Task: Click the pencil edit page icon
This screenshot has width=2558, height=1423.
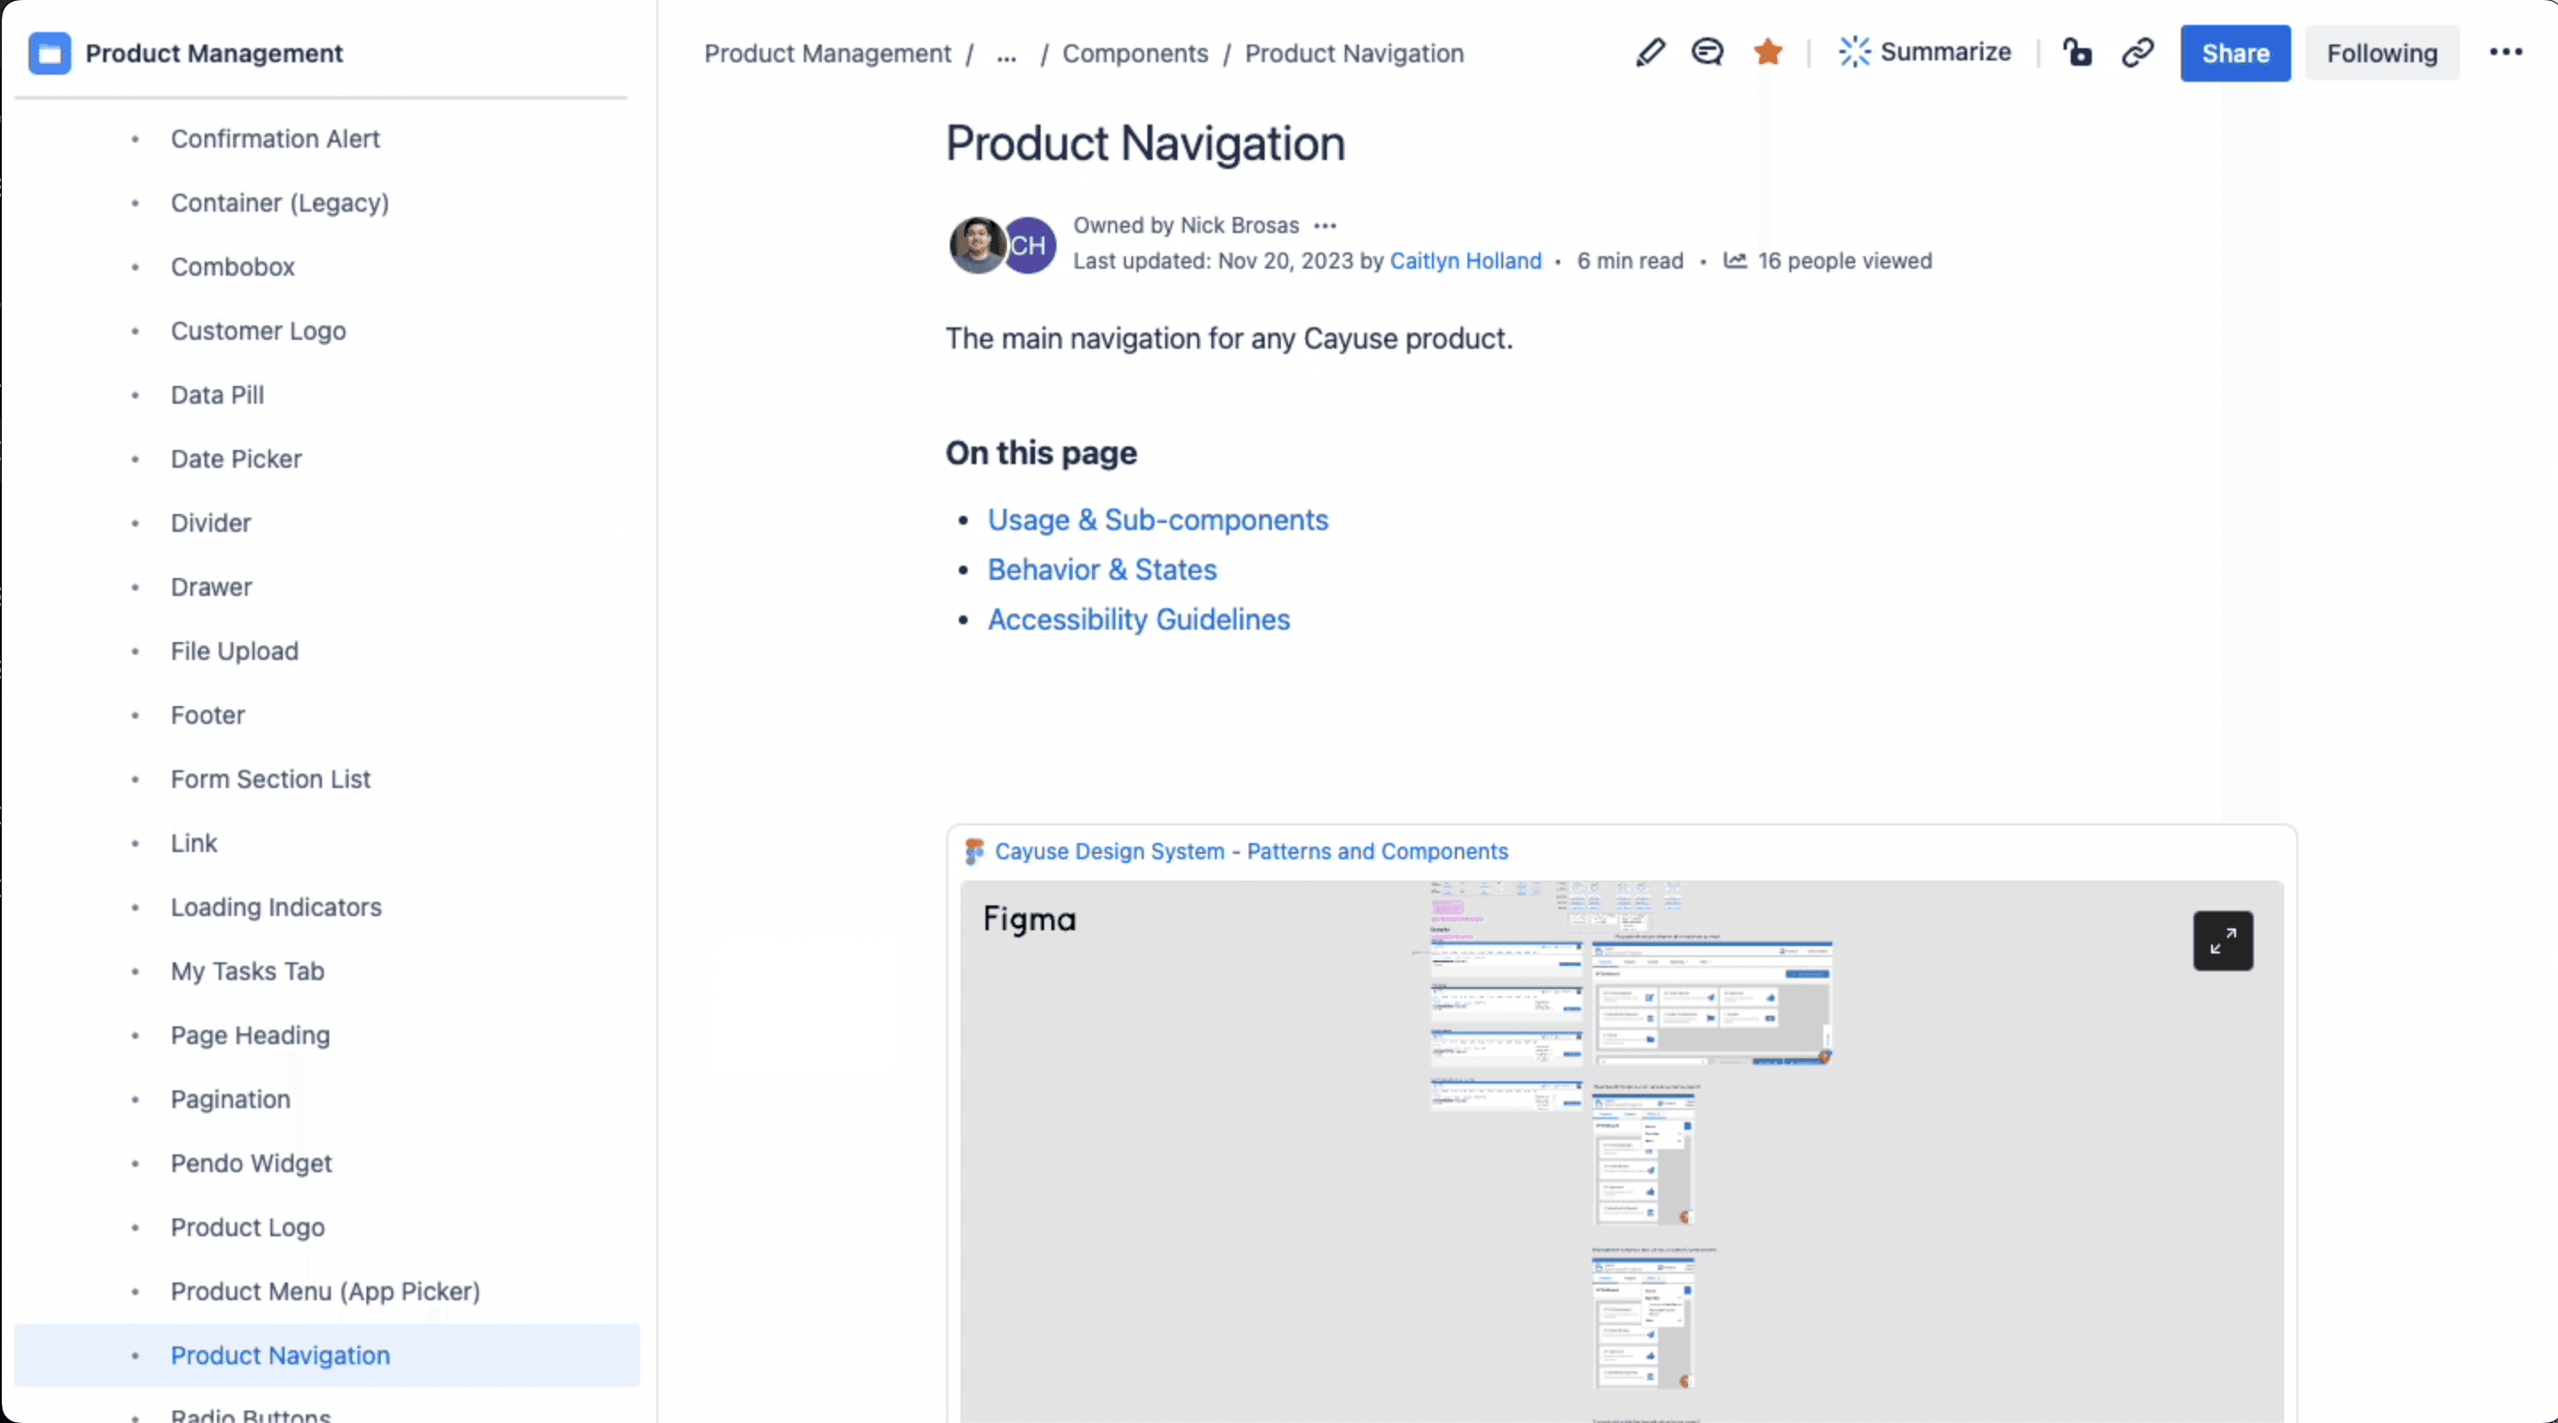Action: pos(1649,52)
